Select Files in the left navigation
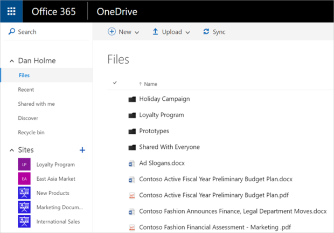 [47, 75]
